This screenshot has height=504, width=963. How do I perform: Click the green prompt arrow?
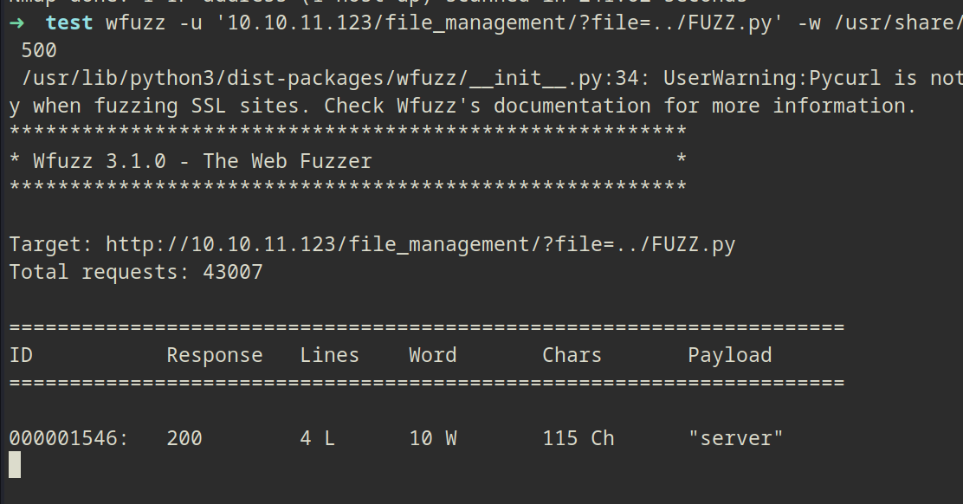click(x=16, y=23)
